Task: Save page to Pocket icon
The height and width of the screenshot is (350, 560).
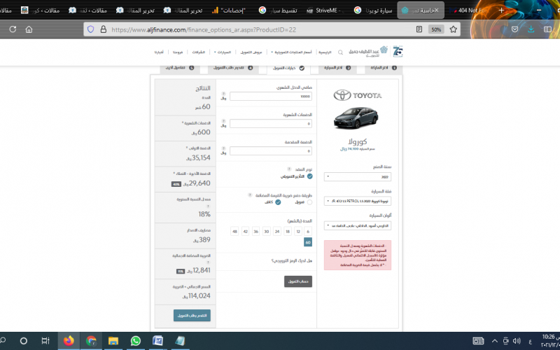Action: pyautogui.click(x=514, y=29)
